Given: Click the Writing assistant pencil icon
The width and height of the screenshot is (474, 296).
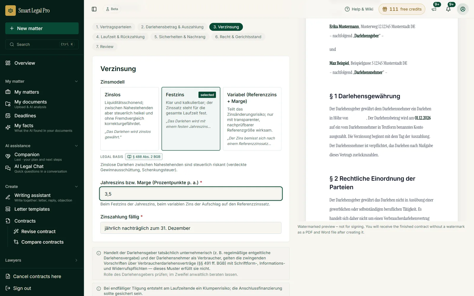Looking at the screenshot, I should click(8, 197).
